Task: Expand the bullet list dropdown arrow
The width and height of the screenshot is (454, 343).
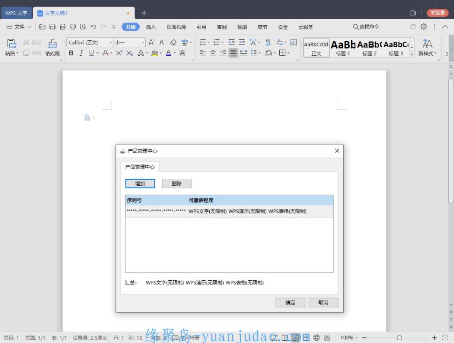Action: [208, 43]
